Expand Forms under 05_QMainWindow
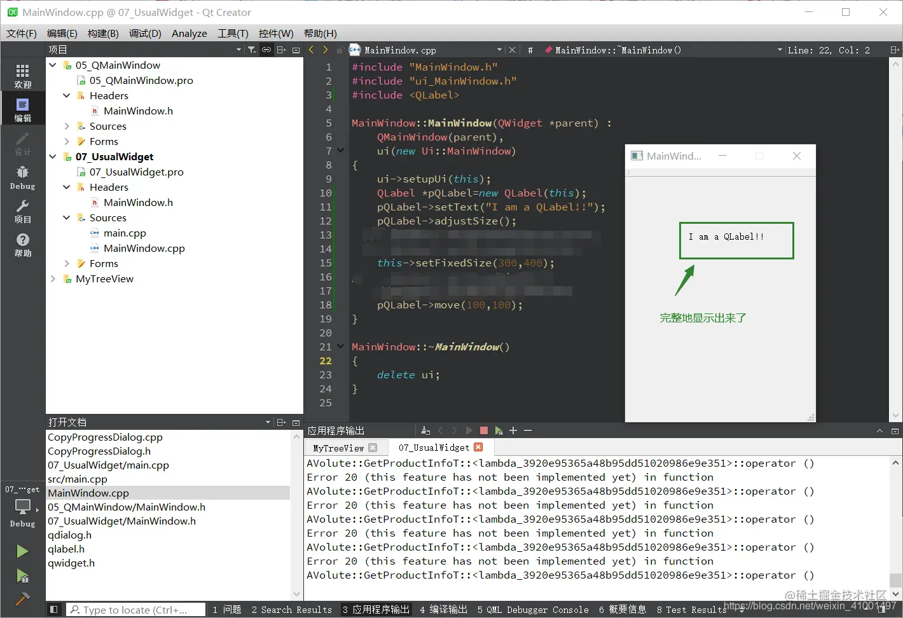903x618 pixels. click(x=67, y=141)
